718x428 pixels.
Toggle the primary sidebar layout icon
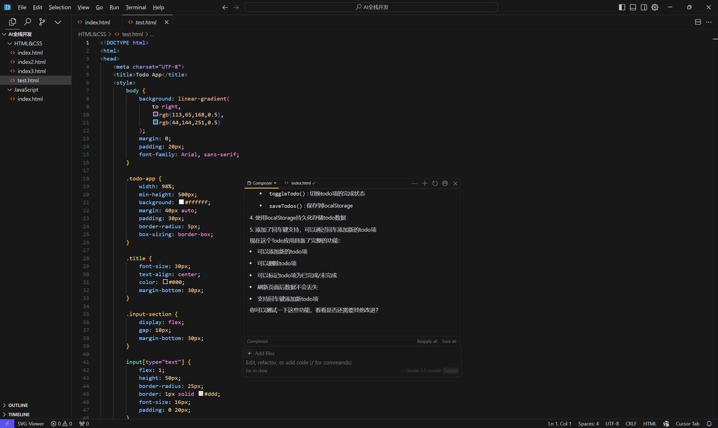[x=622, y=7]
